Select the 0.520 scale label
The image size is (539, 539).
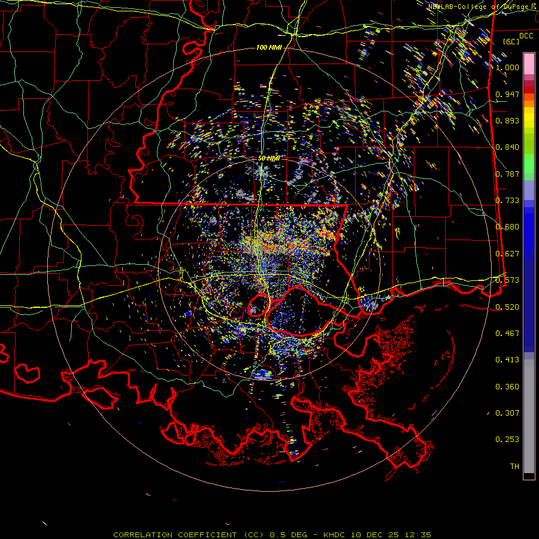click(507, 307)
